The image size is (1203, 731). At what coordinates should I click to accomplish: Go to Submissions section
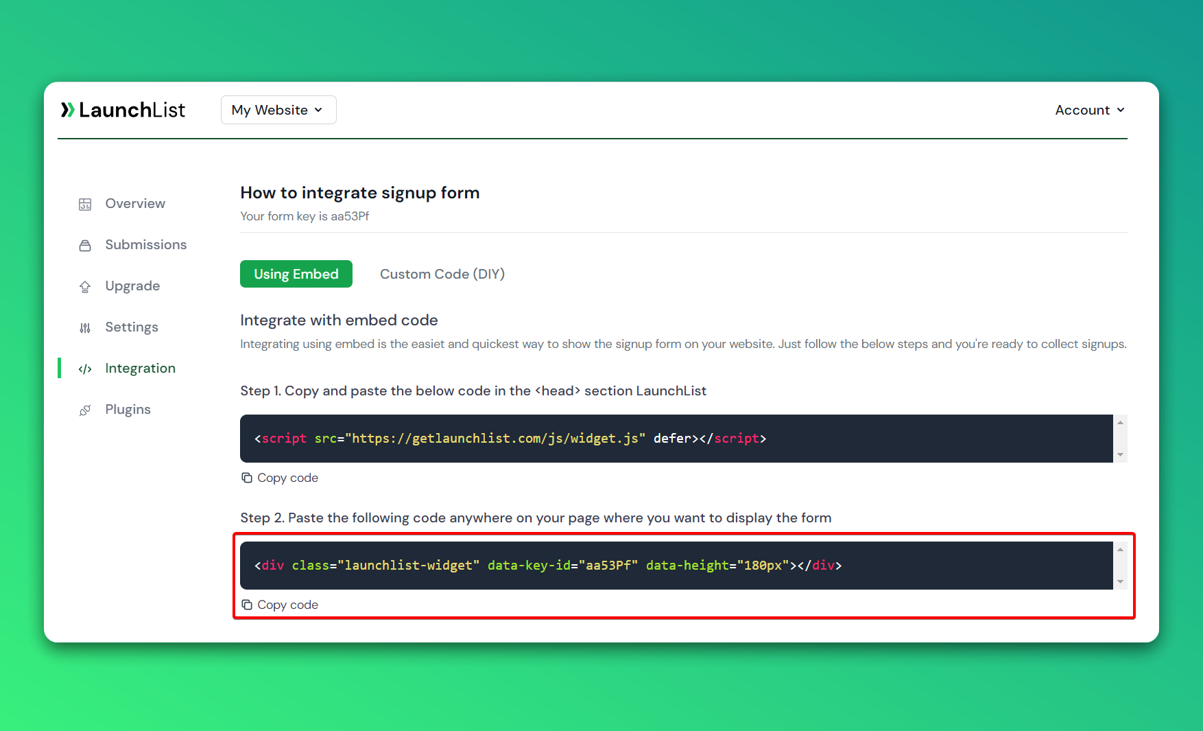[x=145, y=244]
